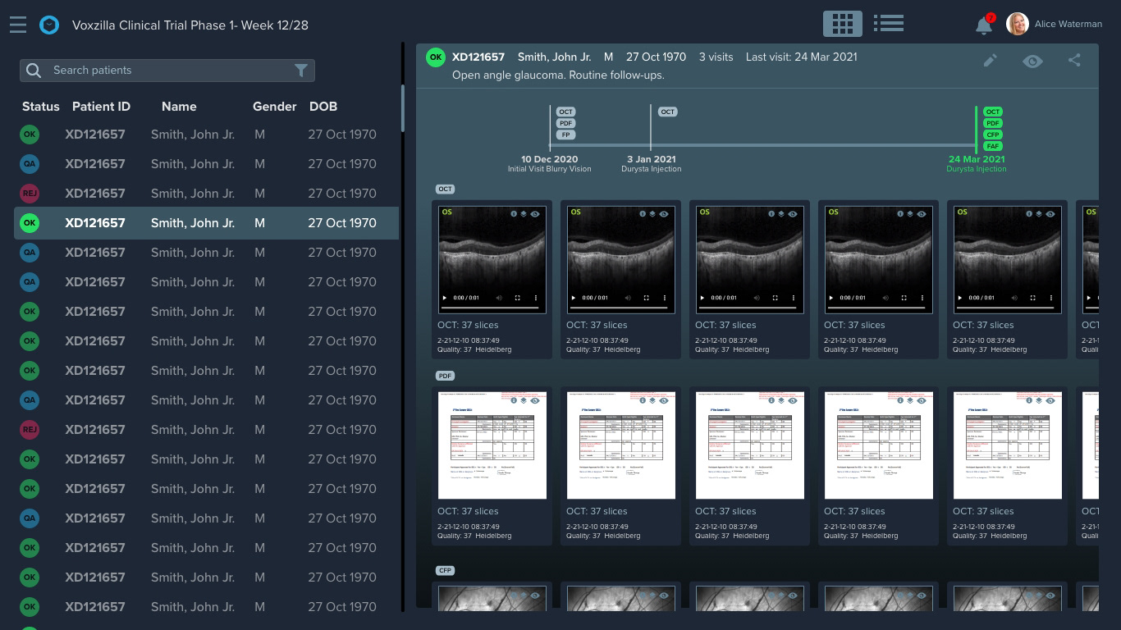The width and height of the screenshot is (1121, 630).
Task: Open layers icon on second PDF card
Action: coord(652,401)
